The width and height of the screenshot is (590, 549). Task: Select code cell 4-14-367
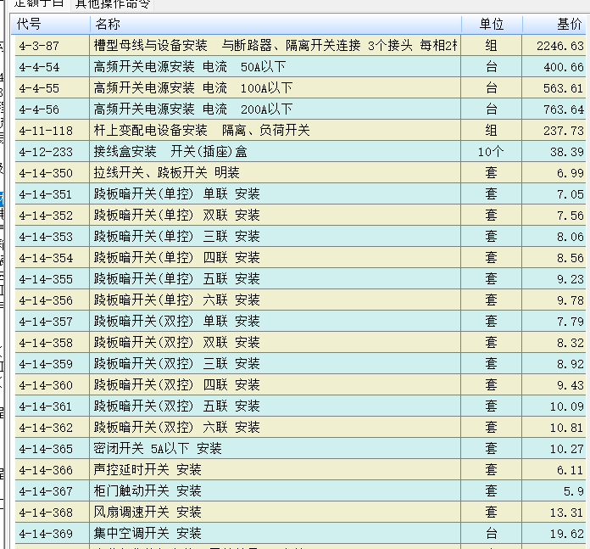click(x=53, y=491)
